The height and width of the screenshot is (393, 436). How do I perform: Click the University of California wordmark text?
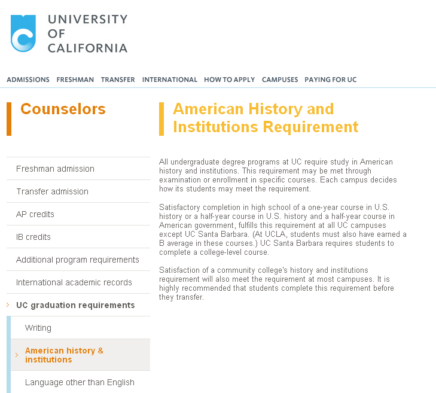point(87,33)
